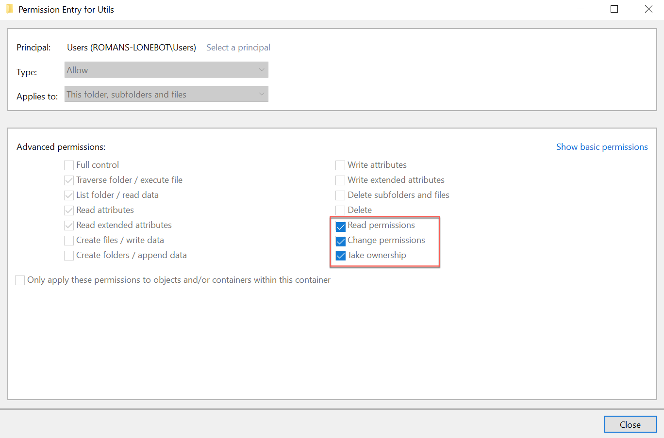Maximize the Permission Entry window

click(614, 9)
